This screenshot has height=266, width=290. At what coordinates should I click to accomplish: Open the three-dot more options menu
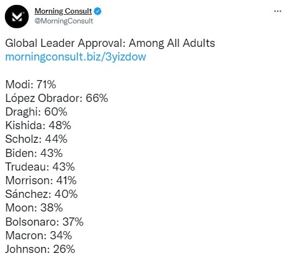point(277,11)
